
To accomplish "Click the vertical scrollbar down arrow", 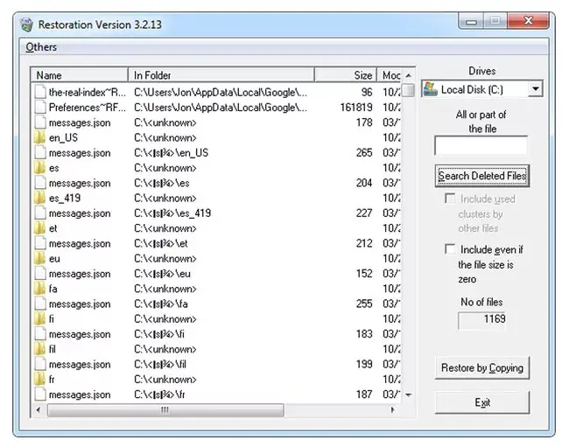I will click(x=408, y=395).
